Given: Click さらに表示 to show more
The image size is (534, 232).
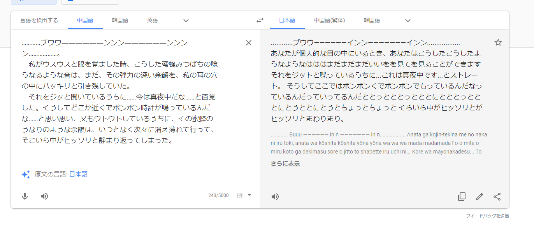Looking at the screenshot, I should tap(285, 164).
